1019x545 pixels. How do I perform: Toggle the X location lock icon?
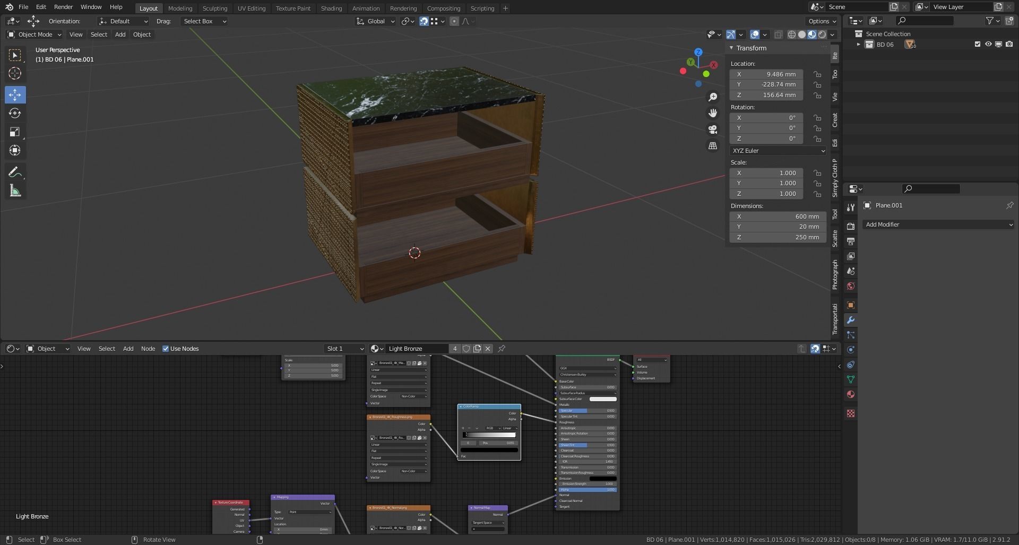[x=817, y=74]
